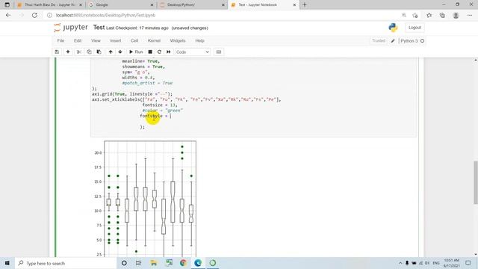This screenshot has height=269, width=478.
Task: Open the View menu
Action: coord(96,40)
